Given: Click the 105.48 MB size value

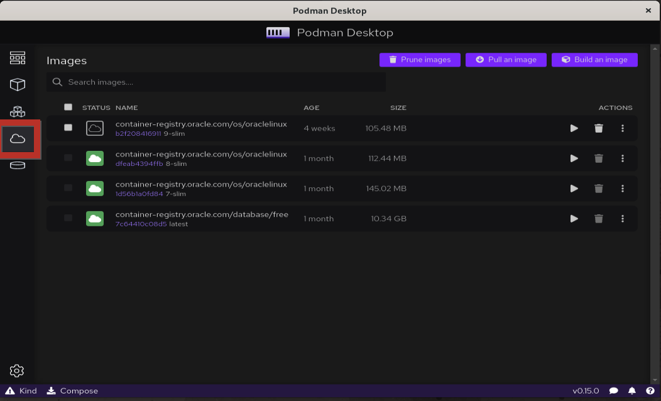Looking at the screenshot, I should (x=386, y=128).
